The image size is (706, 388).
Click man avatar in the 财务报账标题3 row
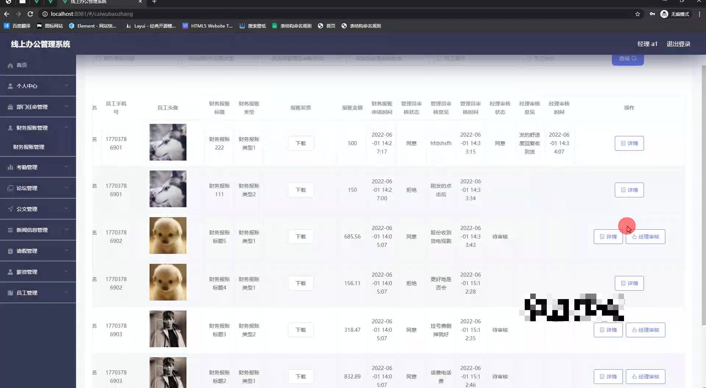[168, 329]
